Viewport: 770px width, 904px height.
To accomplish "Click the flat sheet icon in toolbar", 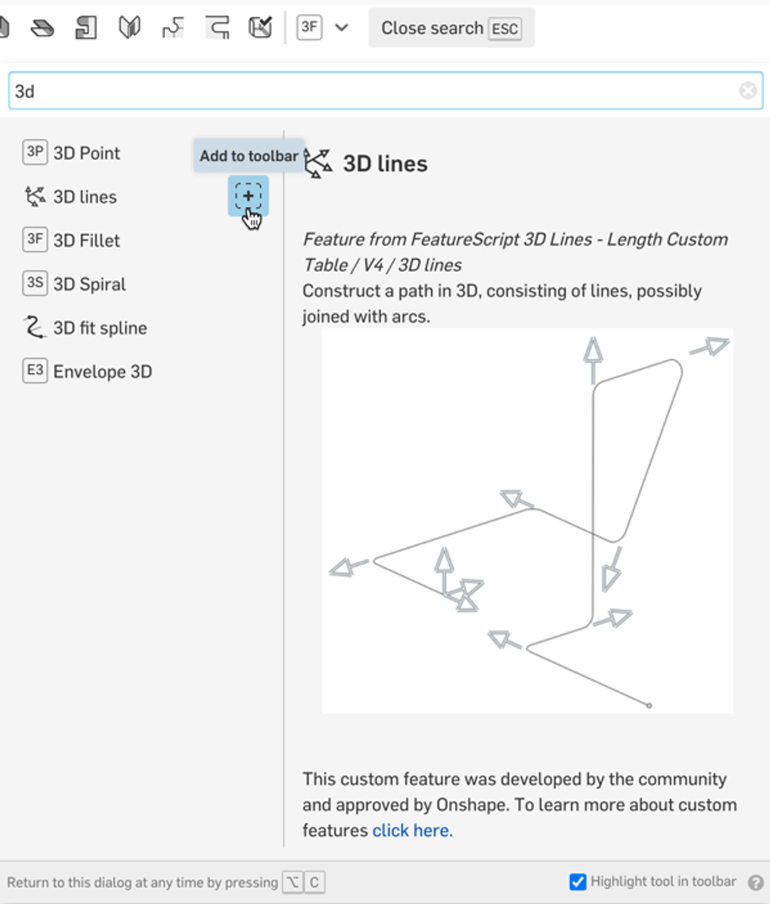I will coord(42,28).
